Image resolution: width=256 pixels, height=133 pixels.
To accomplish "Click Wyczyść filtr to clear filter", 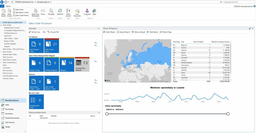I will (x=53, y=32).
